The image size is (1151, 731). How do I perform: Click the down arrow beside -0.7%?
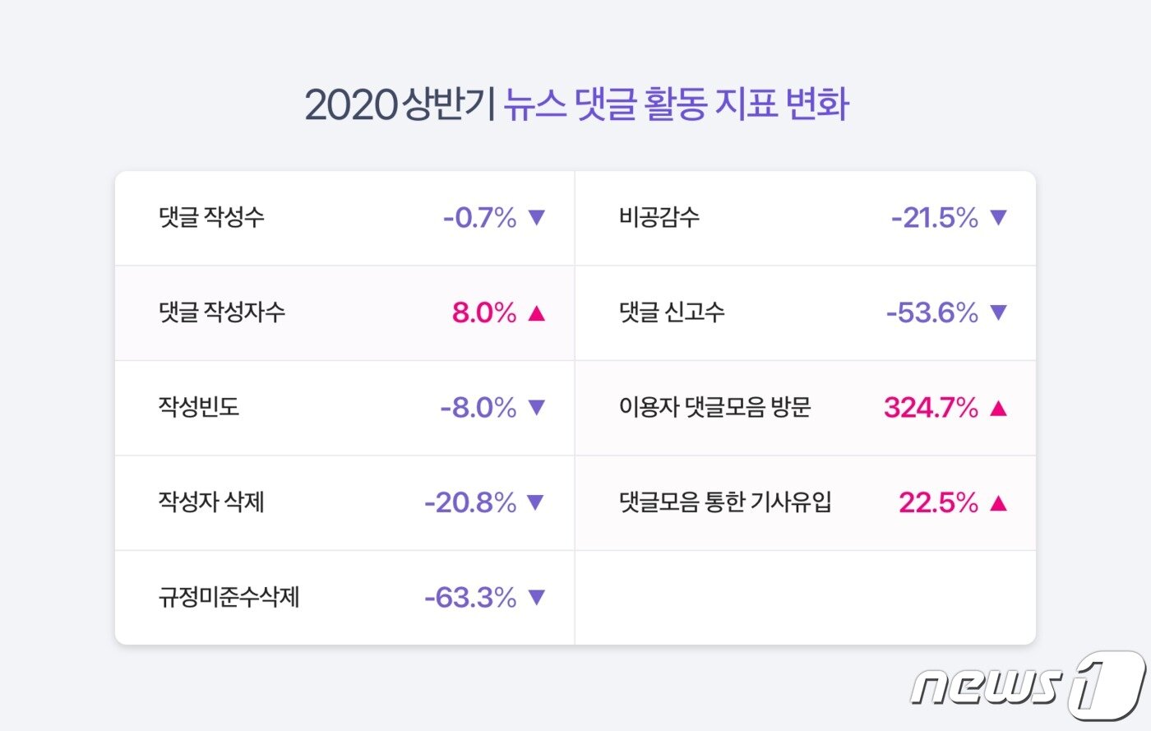pos(537,218)
